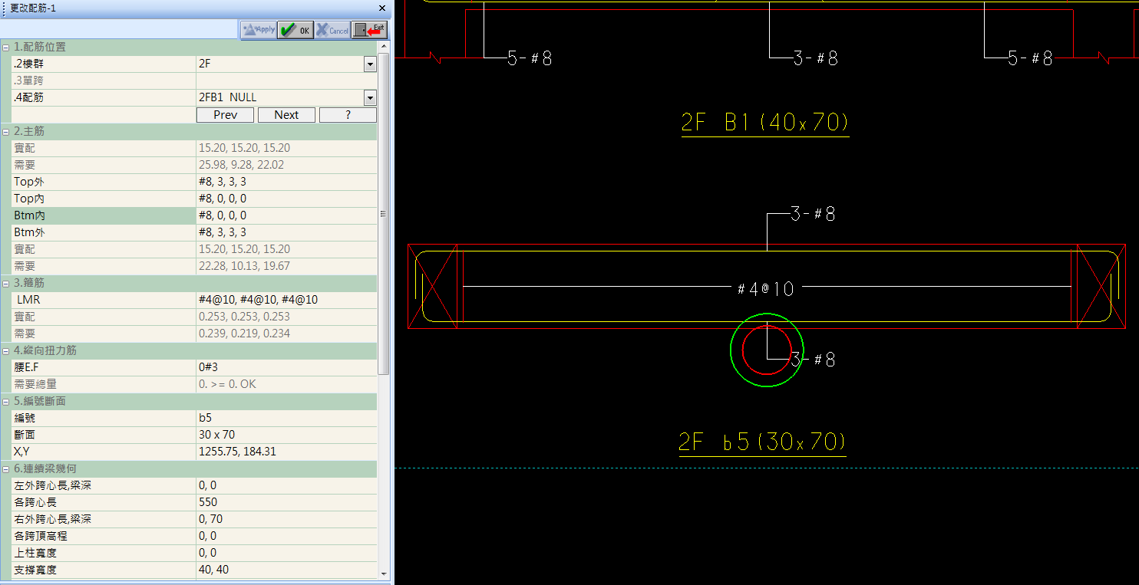The height and width of the screenshot is (585, 1139).
Task: Close the 更改配筋-1 panel
Action: 382,8
